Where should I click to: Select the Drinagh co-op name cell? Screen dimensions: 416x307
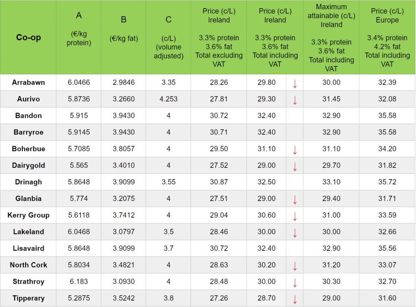coord(28,182)
